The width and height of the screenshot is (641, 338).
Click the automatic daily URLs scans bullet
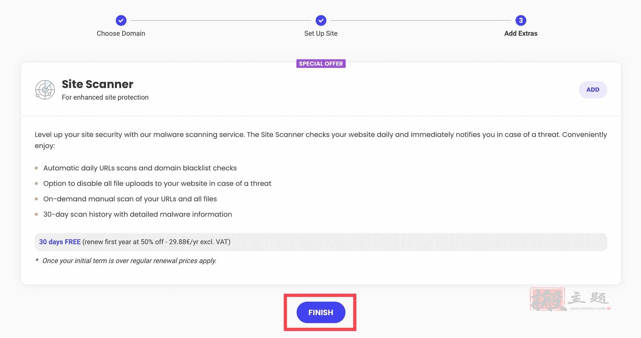[140, 168]
